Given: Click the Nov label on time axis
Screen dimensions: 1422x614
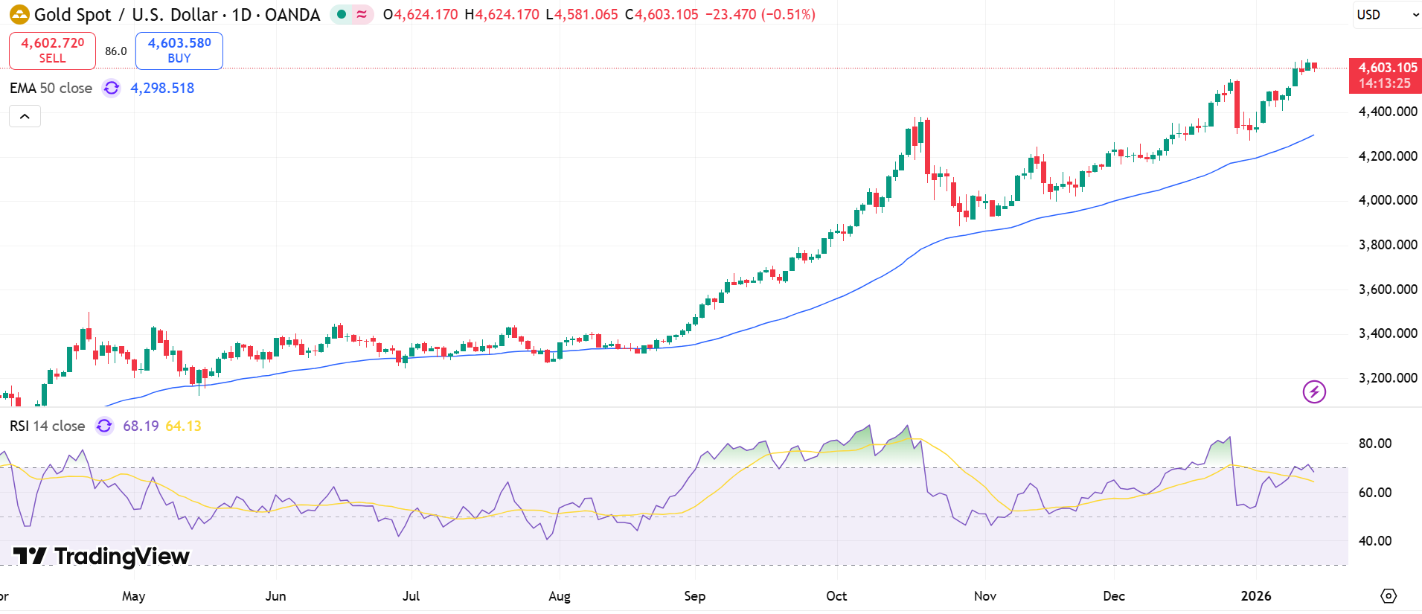Looking at the screenshot, I should tap(985, 596).
